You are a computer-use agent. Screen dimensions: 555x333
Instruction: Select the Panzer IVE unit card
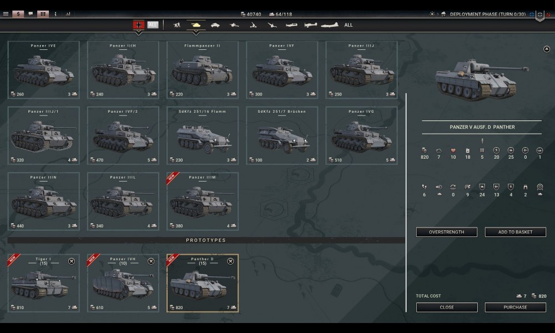click(43, 70)
